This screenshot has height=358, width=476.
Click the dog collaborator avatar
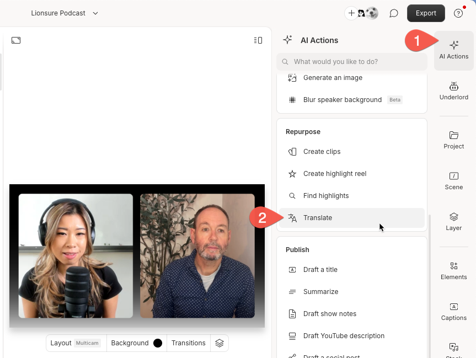[372, 13]
